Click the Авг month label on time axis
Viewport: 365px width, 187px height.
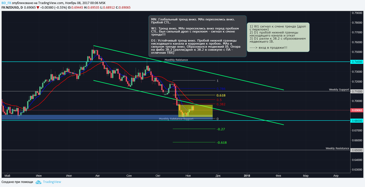(98, 175)
